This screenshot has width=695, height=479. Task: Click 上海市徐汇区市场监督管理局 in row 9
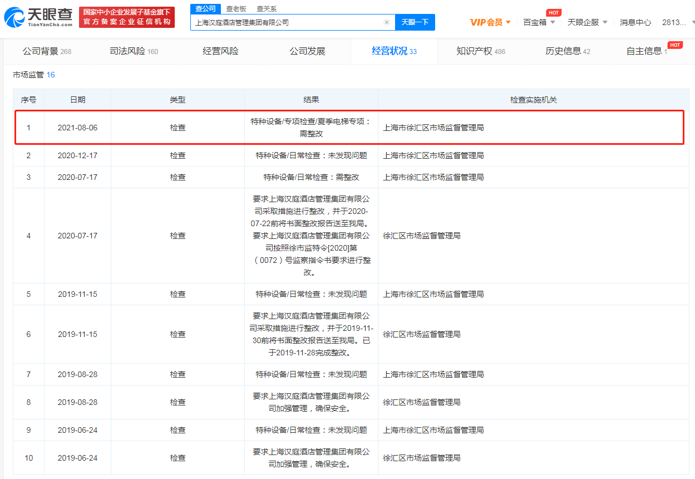click(433, 430)
